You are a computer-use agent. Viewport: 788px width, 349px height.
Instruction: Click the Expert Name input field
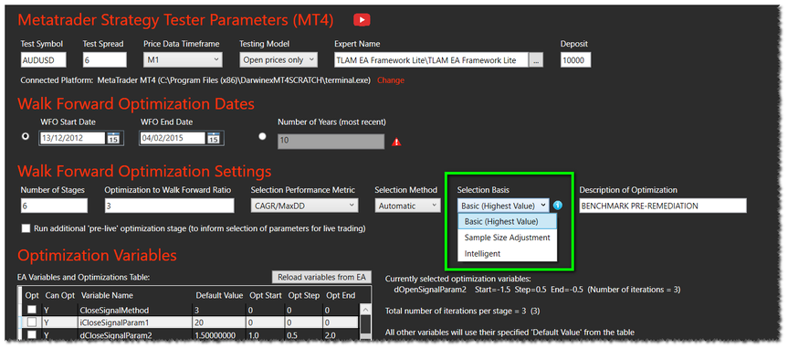coord(431,60)
